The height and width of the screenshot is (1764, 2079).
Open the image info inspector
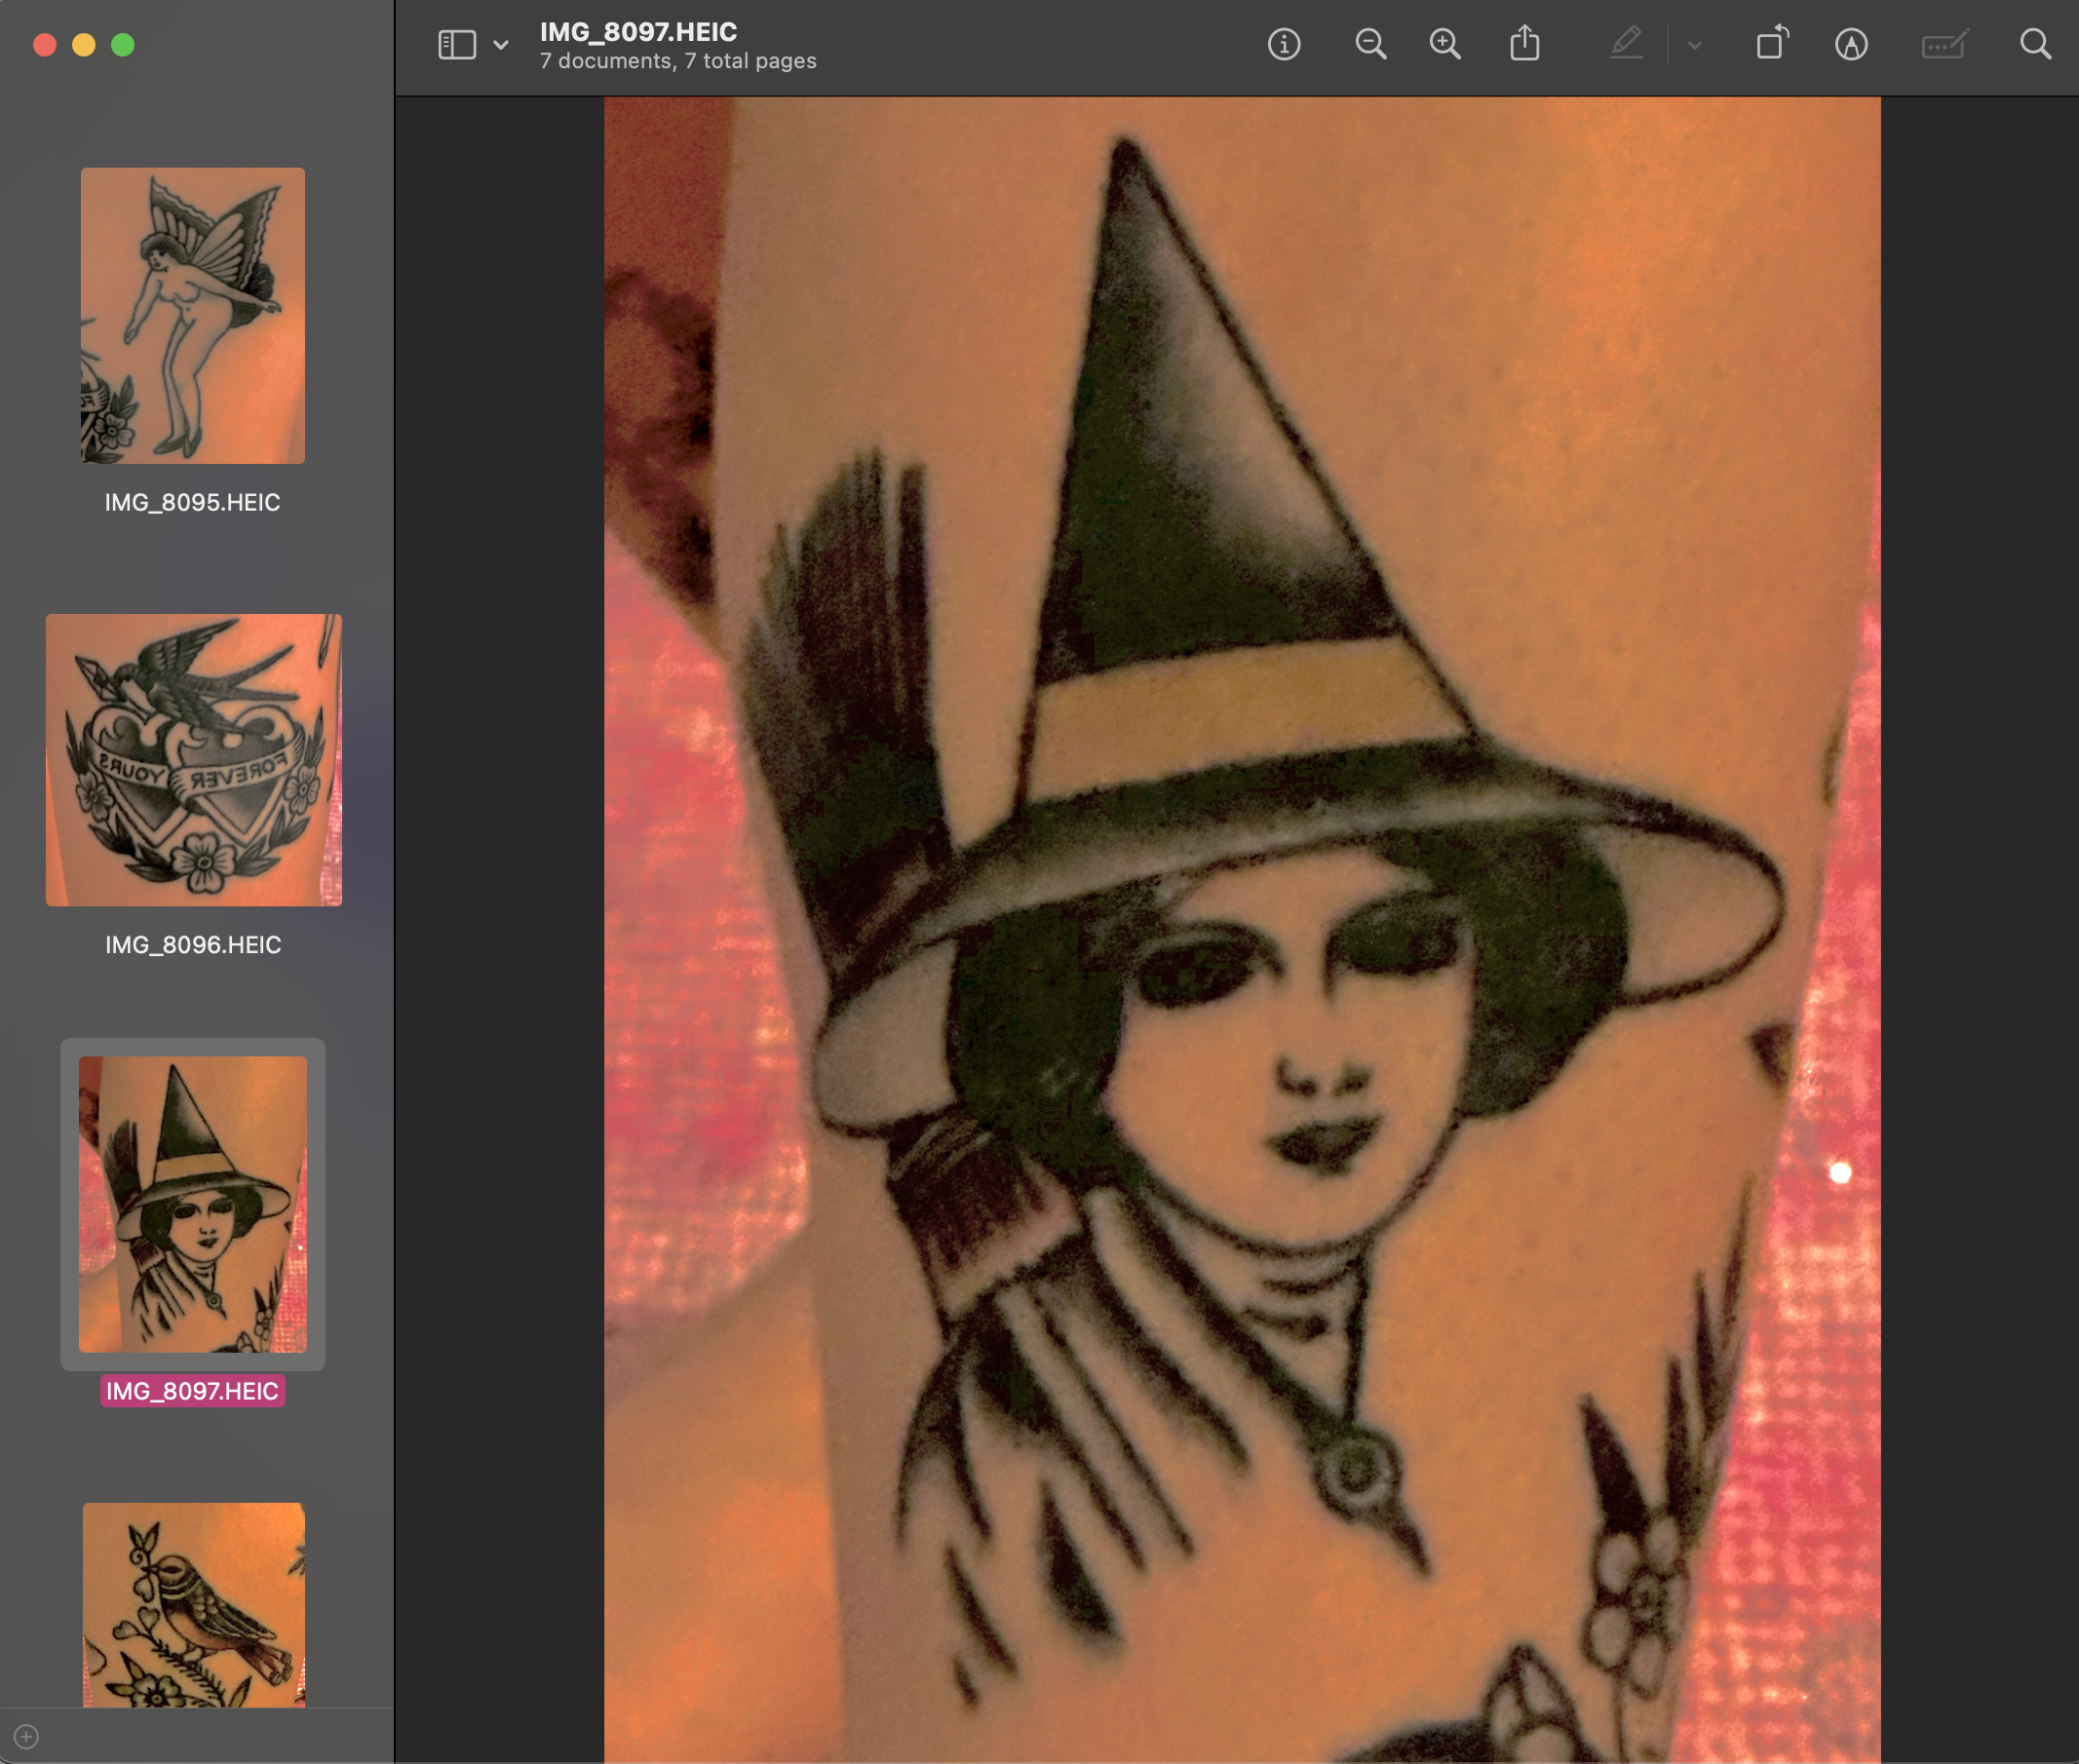tap(1284, 44)
